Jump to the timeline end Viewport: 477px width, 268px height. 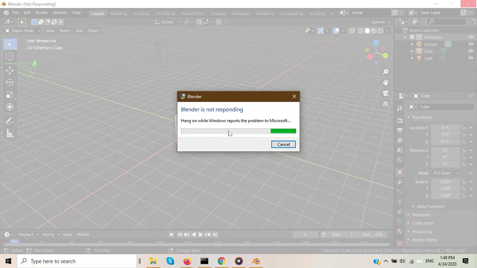[215, 234]
